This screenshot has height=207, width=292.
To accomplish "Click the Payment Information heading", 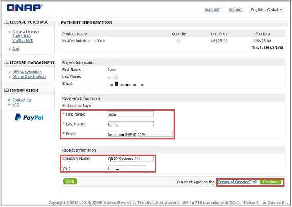I will click(x=87, y=22).
